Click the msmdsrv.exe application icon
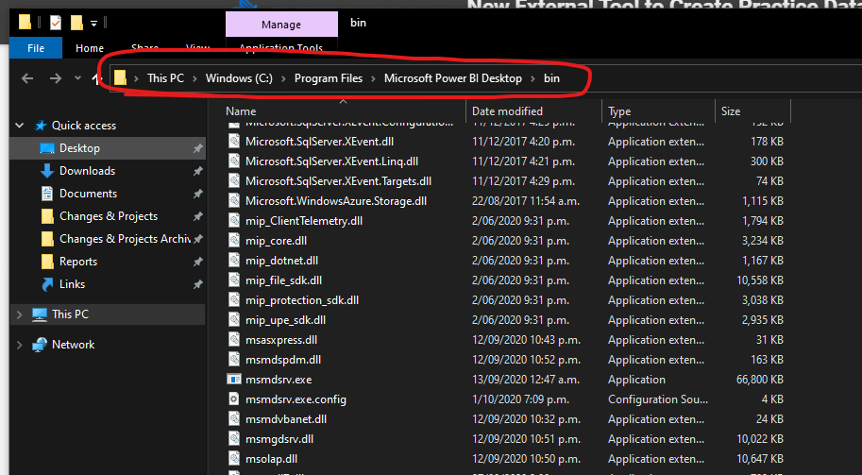The height and width of the screenshot is (475, 862). coord(234,380)
